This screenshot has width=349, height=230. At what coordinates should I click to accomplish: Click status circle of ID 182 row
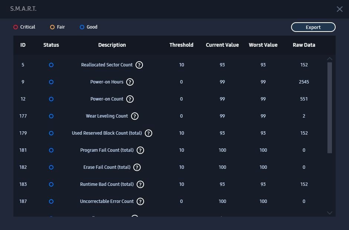pyautogui.click(x=51, y=167)
